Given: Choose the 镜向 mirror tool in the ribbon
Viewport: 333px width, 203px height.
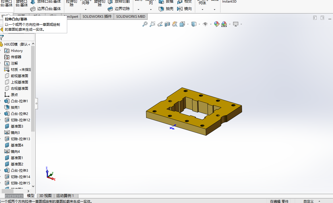Looking at the screenshot, I should pyautogui.click(x=184, y=9).
